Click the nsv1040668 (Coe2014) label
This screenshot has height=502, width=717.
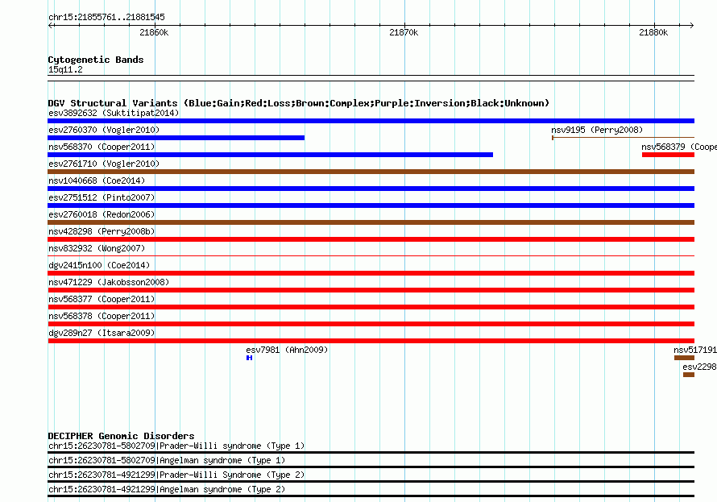point(97,180)
